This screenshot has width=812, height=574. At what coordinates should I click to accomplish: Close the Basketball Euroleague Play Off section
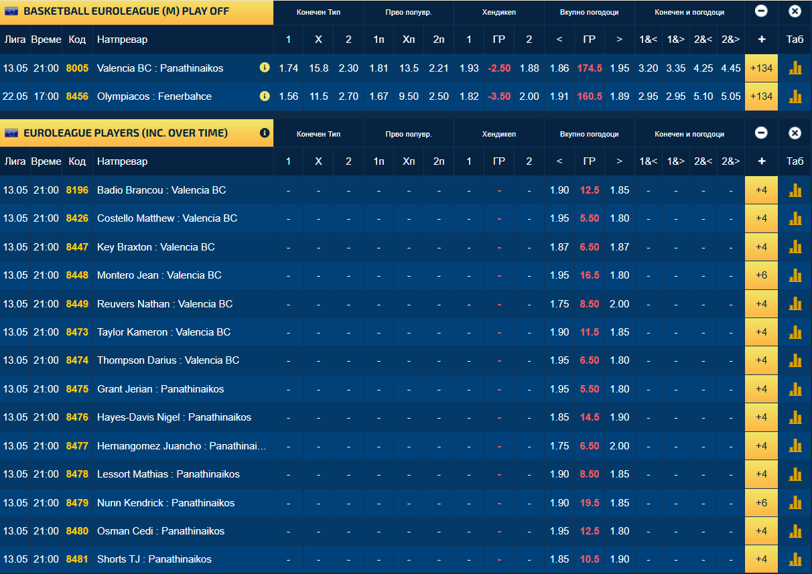[x=795, y=11]
